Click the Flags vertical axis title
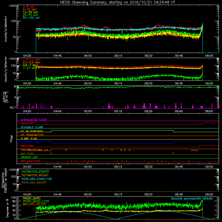 coord(11,138)
